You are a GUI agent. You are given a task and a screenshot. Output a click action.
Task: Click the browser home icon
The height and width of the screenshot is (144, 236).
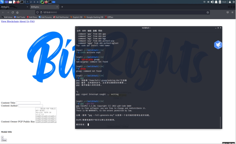point(17,12)
